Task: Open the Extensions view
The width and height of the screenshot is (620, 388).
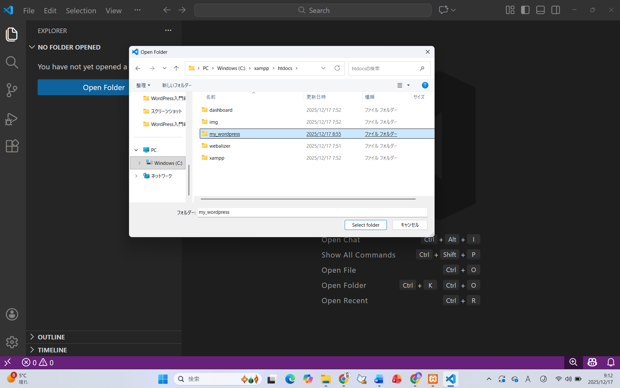Action: tap(12, 146)
